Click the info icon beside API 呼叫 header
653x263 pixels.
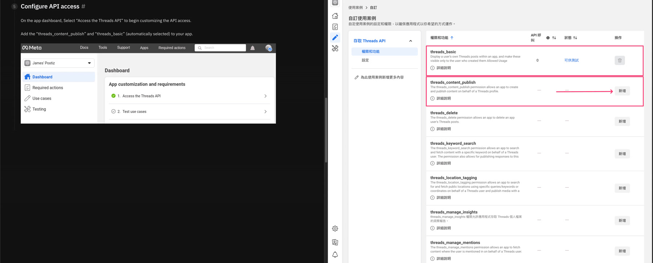(x=548, y=38)
